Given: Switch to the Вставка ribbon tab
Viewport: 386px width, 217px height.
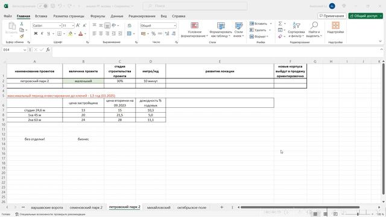Looking at the screenshot, I should [x=41, y=16].
